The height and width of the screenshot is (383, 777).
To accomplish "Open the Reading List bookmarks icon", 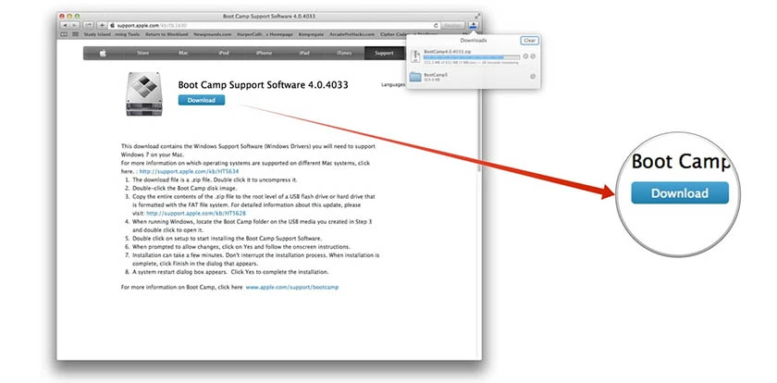I will coord(64,34).
